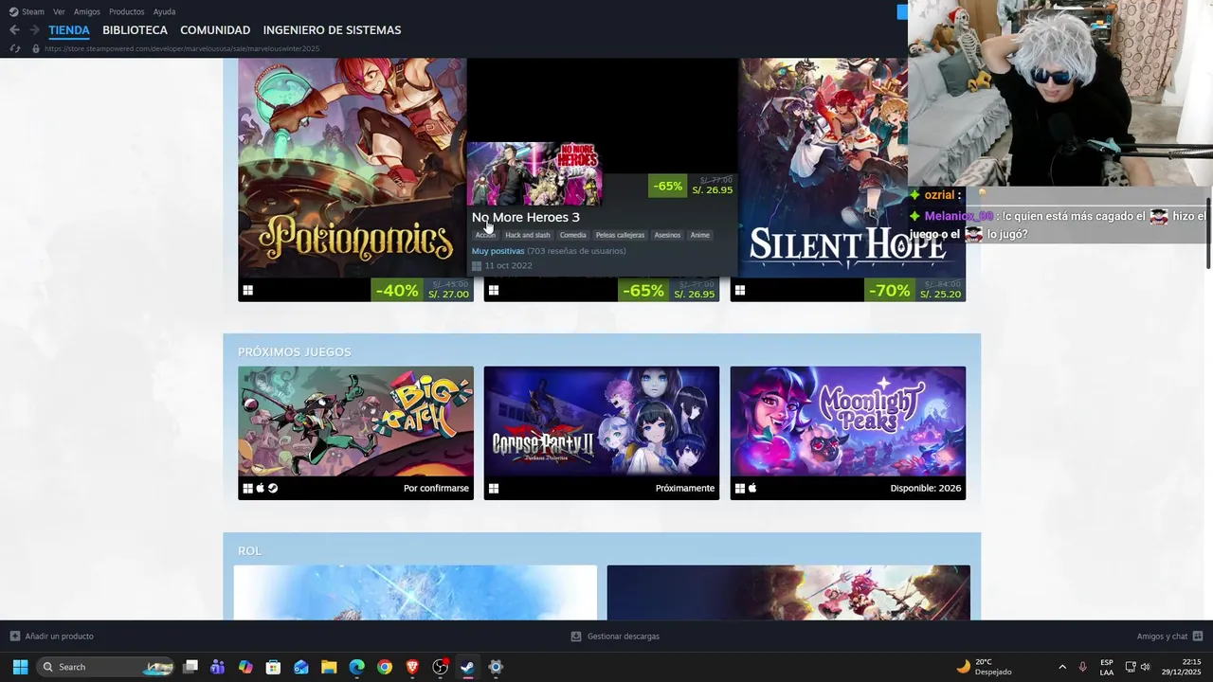Click the Steam store URL address bar
Image resolution: width=1213 pixels, height=682 pixels.
pos(182,48)
